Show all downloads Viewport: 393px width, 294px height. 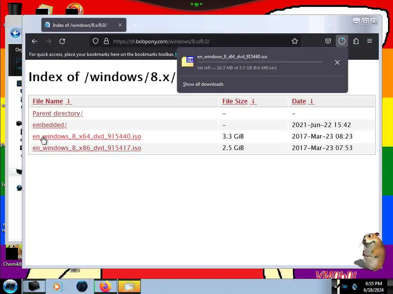pyautogui.click(x=203, y=84)
